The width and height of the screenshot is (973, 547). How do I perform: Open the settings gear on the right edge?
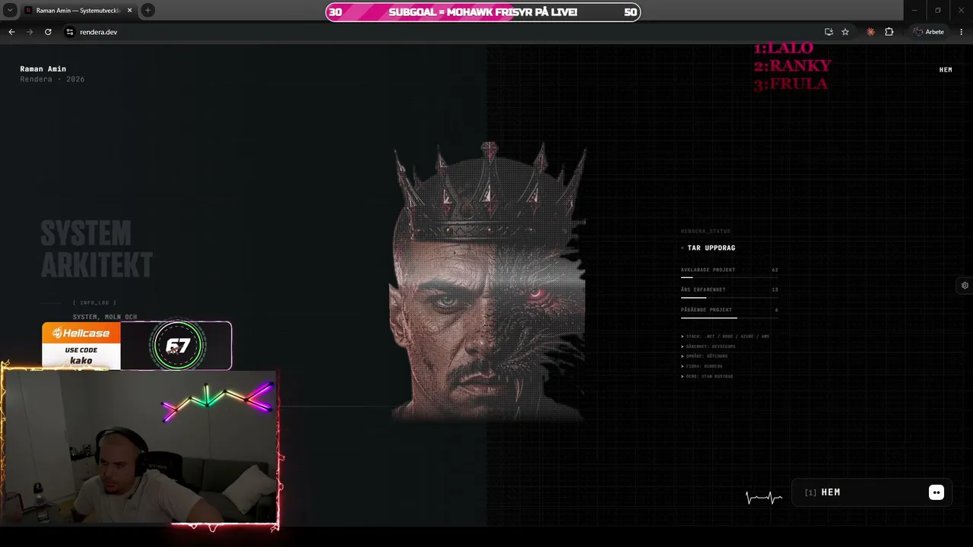tap(965, 286)
